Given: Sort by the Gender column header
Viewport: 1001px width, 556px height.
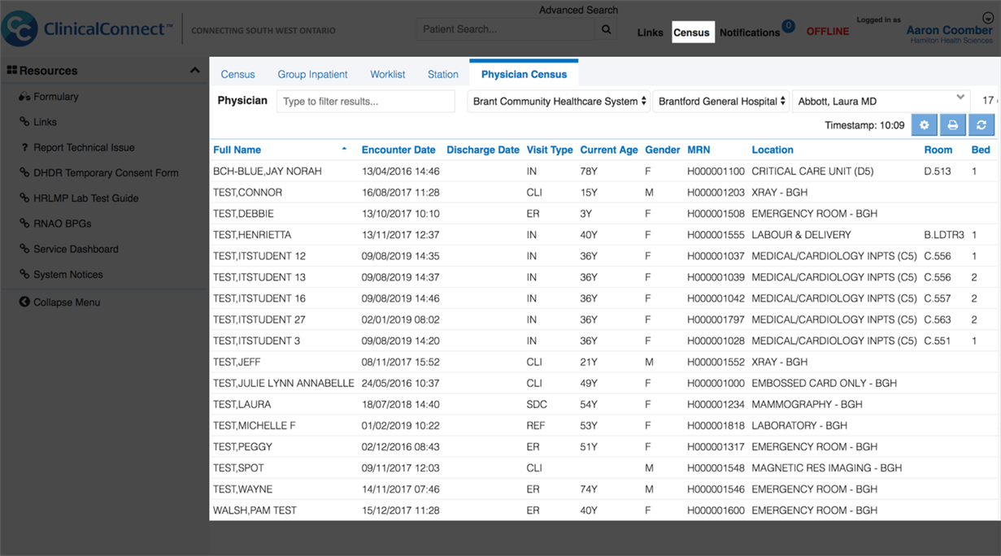Looking at the screenshot, I should coord(663,150).
